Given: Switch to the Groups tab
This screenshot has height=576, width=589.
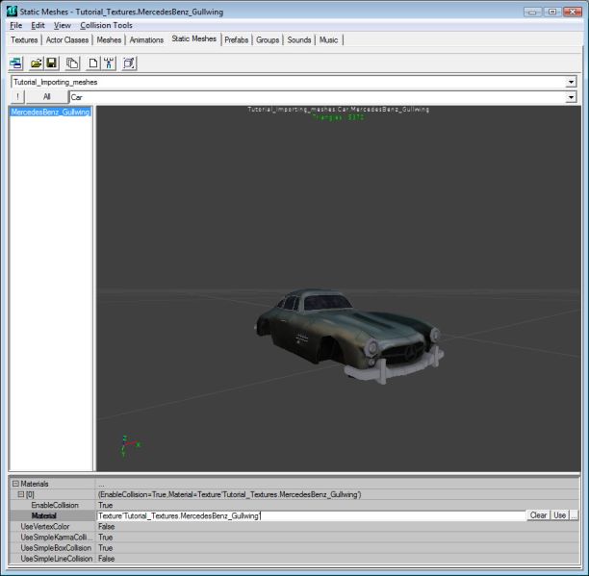Looking at the screenshot, I should click(x=268, y=39).
